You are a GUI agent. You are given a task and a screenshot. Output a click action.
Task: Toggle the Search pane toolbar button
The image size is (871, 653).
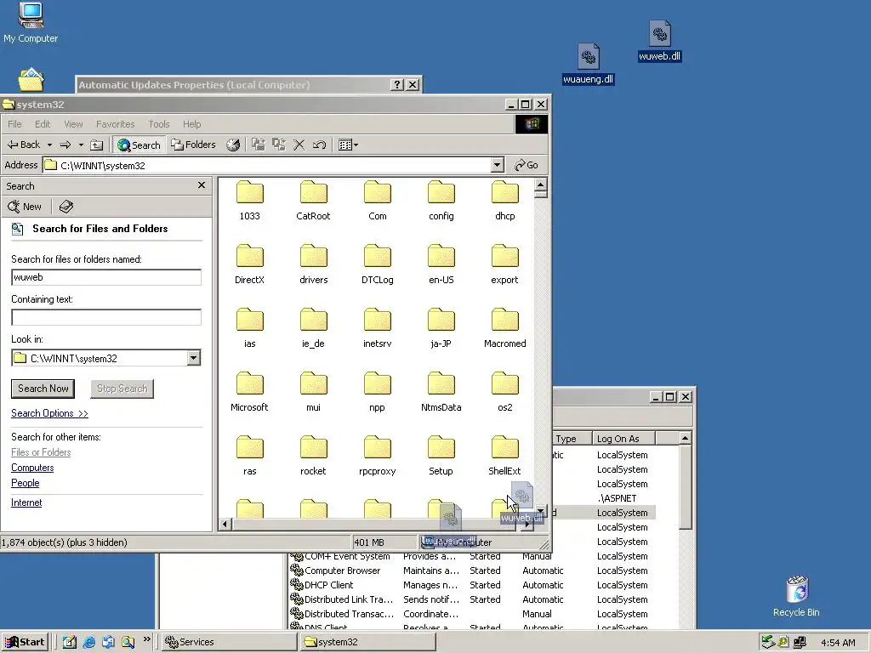click(139, 145)
